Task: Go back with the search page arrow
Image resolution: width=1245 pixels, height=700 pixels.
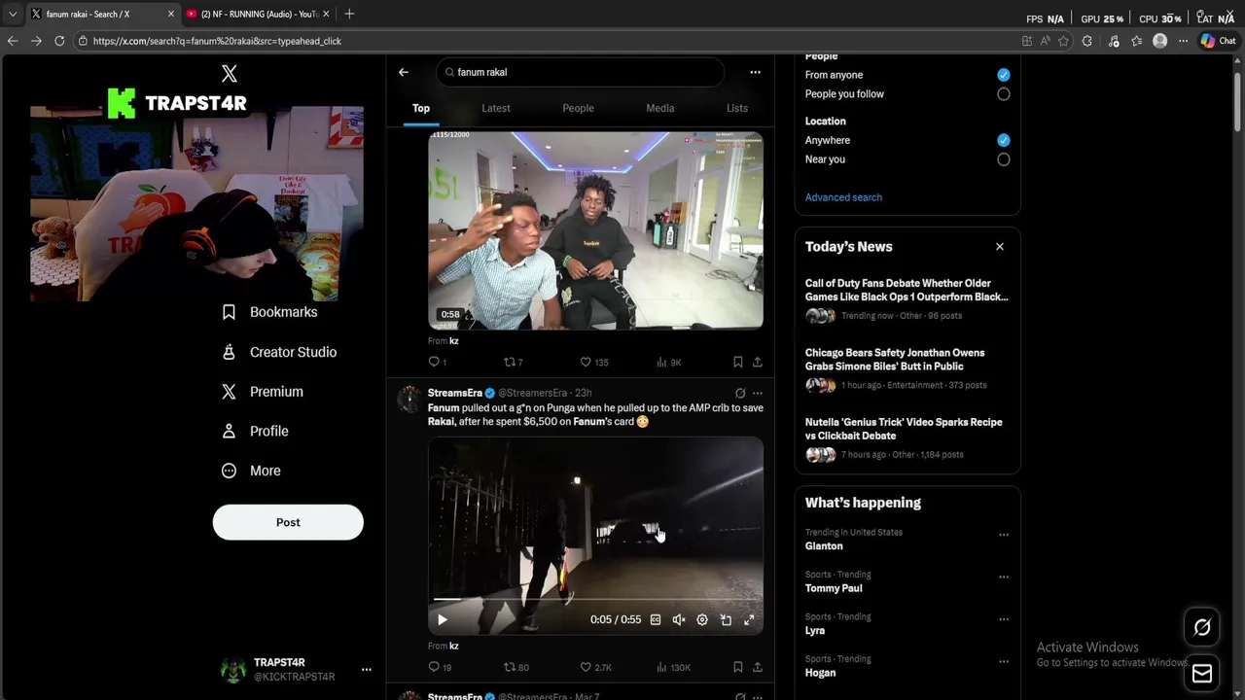Action: pyautogui.click(x=404, y=72)
